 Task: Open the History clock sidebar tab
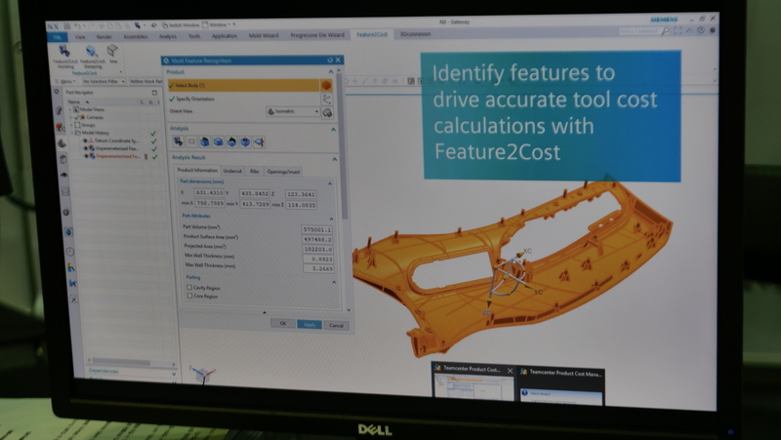click(69, 252)
